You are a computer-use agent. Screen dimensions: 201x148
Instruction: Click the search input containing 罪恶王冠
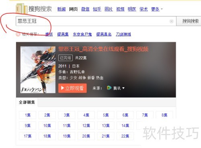[96, 21]
